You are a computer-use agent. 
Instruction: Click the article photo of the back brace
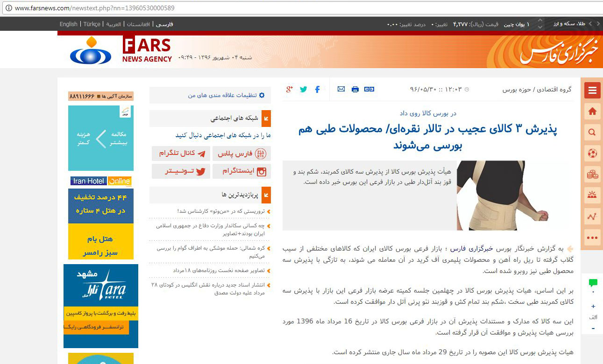[x=503, y=196]
